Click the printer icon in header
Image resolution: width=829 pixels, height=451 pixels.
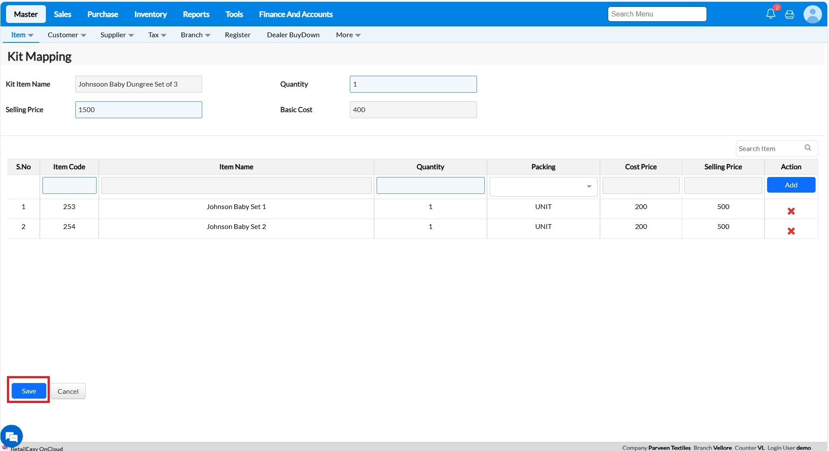790,15
